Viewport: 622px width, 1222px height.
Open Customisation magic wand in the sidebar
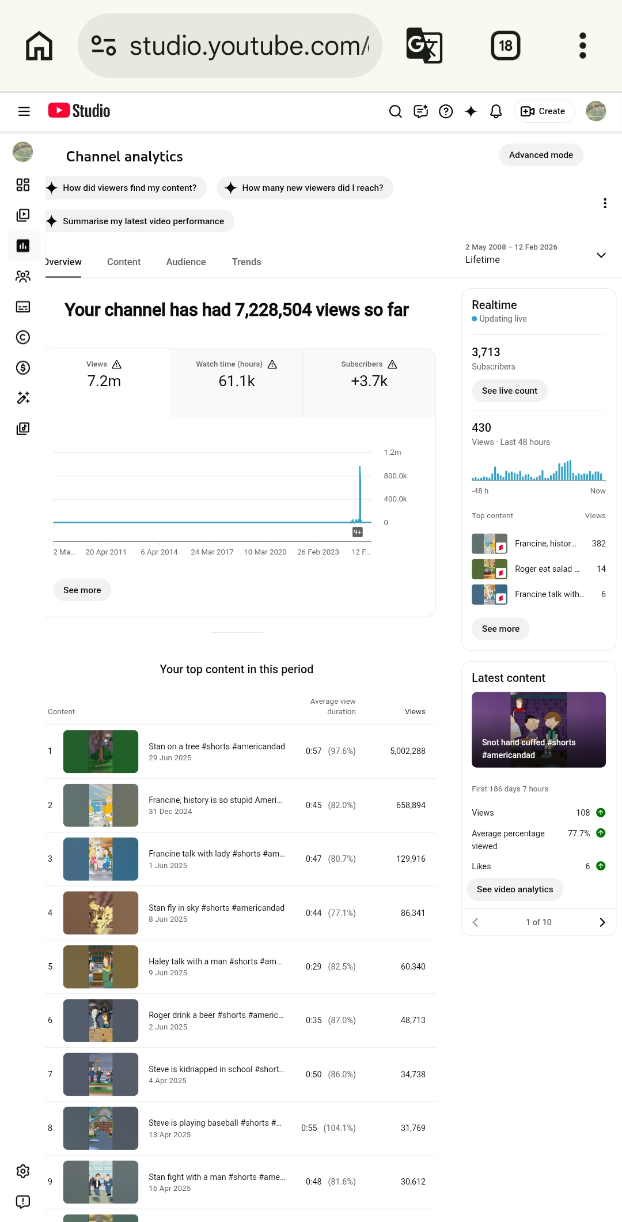click(x=23, y=398)
